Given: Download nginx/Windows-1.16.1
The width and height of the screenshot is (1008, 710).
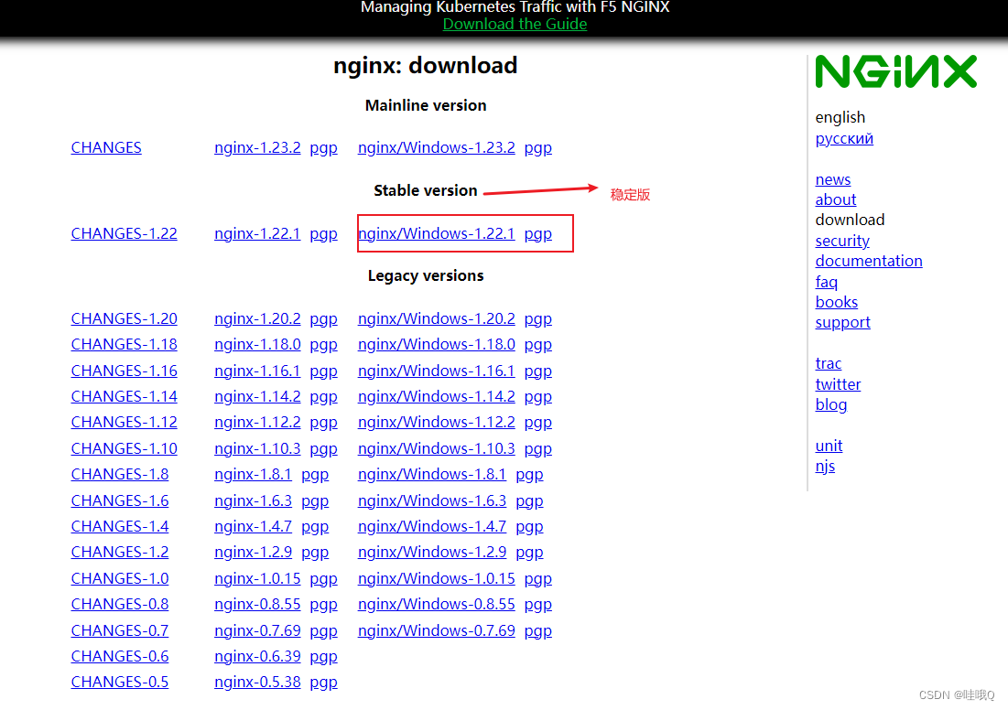Looking at the screenshot, I should pyautogui.click(x=437, y=371).
